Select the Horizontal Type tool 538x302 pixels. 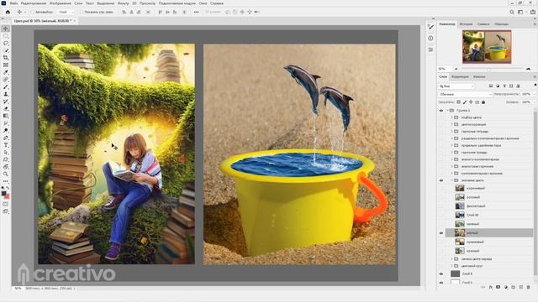click(x=6, y=145)
